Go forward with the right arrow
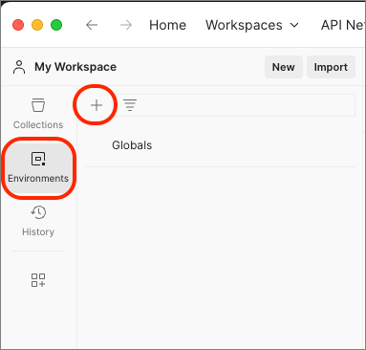The width and height of the screenshot is (366, 350). click(x=126, y=25)
